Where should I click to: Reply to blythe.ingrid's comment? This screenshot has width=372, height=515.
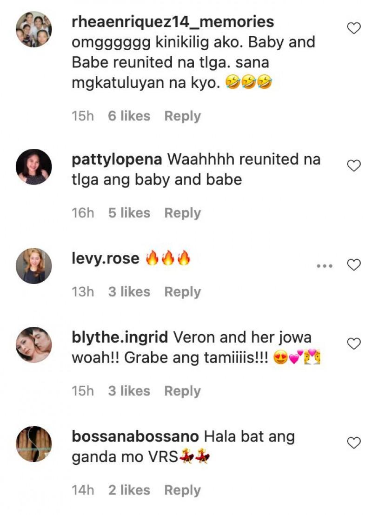[182, 391]
